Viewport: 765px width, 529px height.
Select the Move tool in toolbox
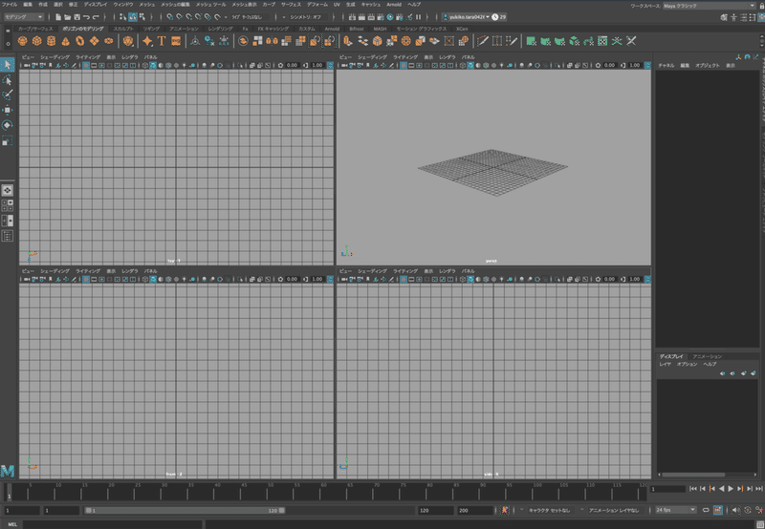click(8, 110)
